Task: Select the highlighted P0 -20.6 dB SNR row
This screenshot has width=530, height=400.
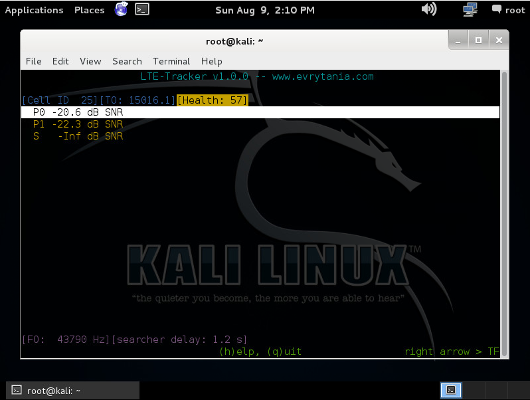Action: coord(260,112)
